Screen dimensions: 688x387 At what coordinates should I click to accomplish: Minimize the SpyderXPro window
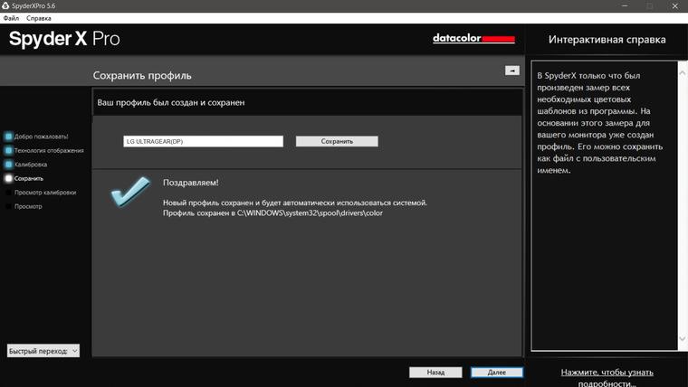tap(625, 5)
